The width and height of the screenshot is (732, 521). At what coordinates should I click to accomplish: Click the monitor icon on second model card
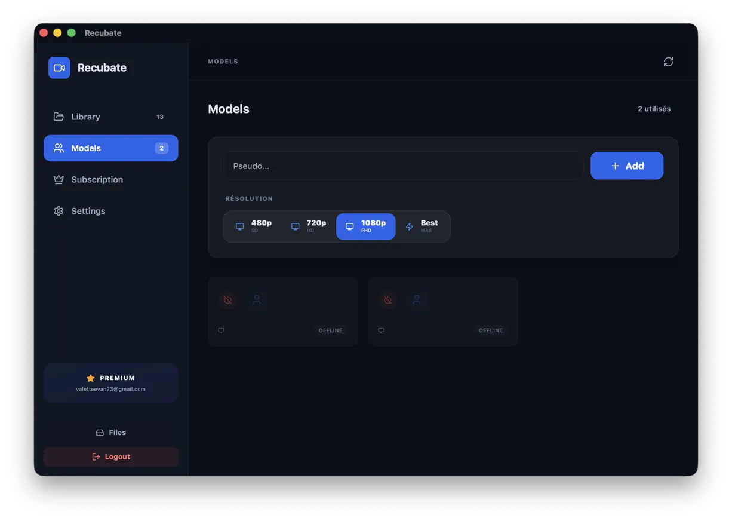click(381, 330)
